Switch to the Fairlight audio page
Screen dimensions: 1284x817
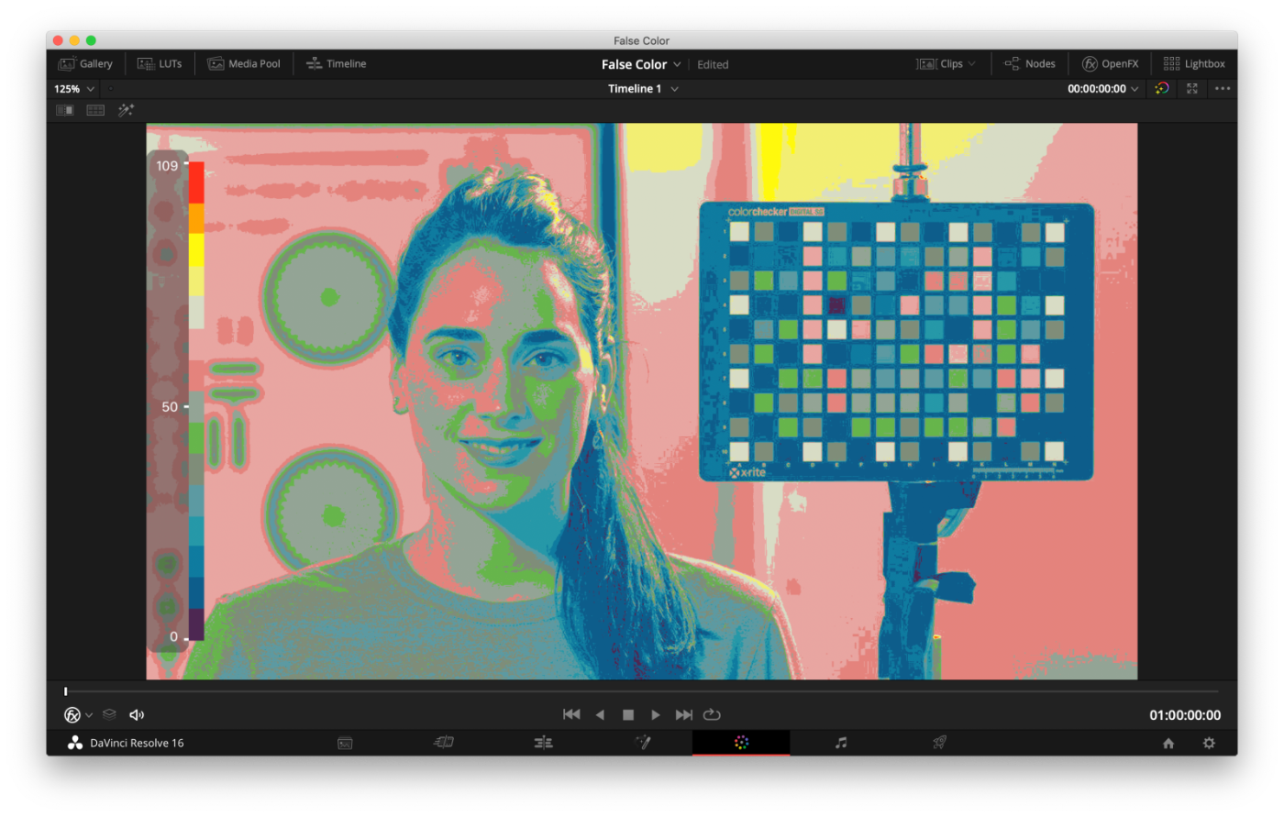pos(841,743)
